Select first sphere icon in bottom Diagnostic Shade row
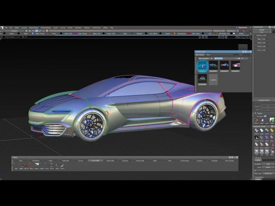This screenshot has width=275, height=206. [256, 151]
